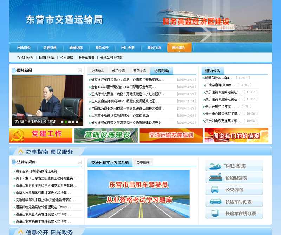
Task: Switch to the 交通动态 tab
Action: click(98, 71)
